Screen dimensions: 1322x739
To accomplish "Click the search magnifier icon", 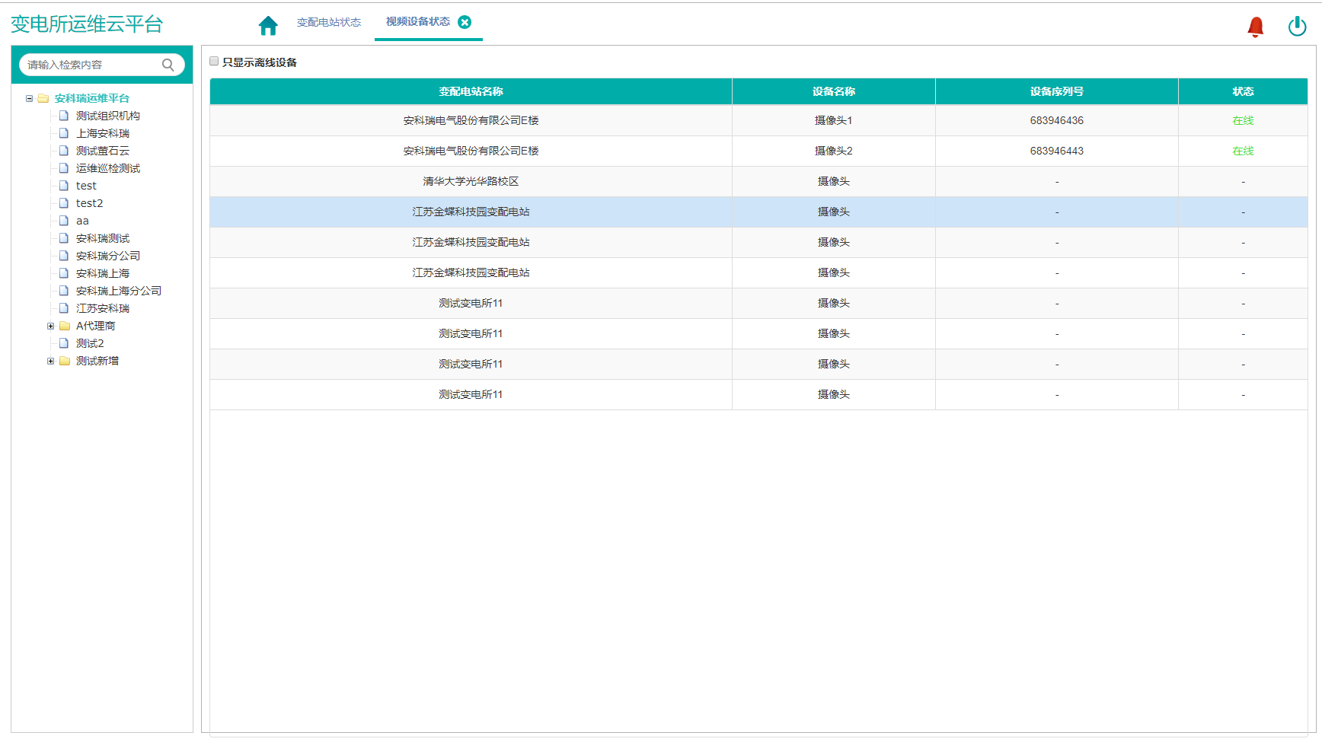I will coord(168,65).
